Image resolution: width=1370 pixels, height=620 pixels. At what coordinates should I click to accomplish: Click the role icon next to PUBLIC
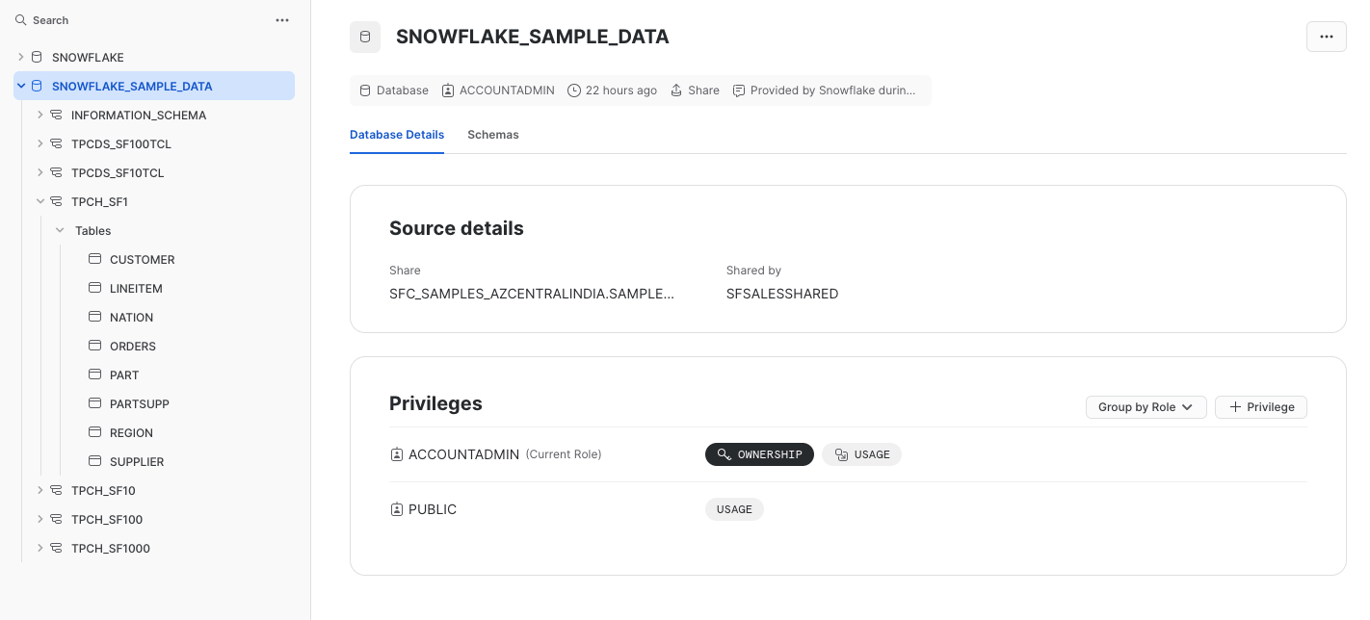(x=396, y=509)
